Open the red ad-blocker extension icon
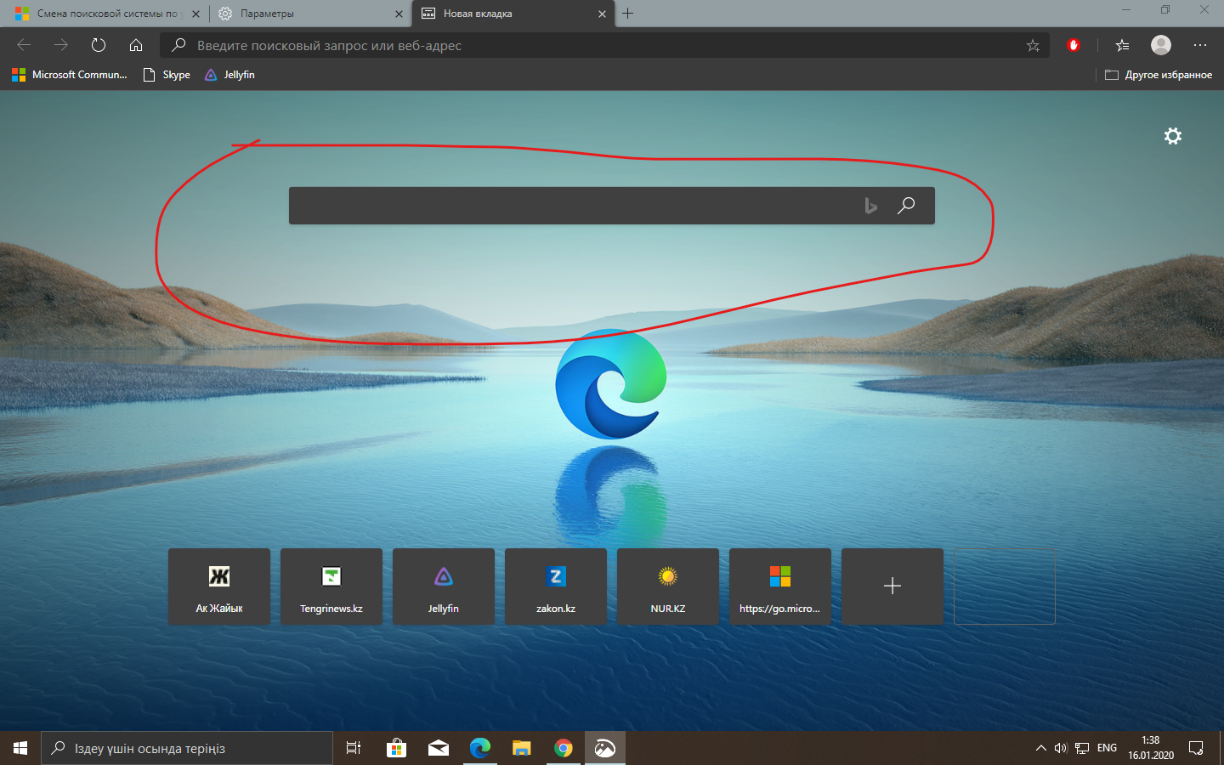 coord(1074,45)
